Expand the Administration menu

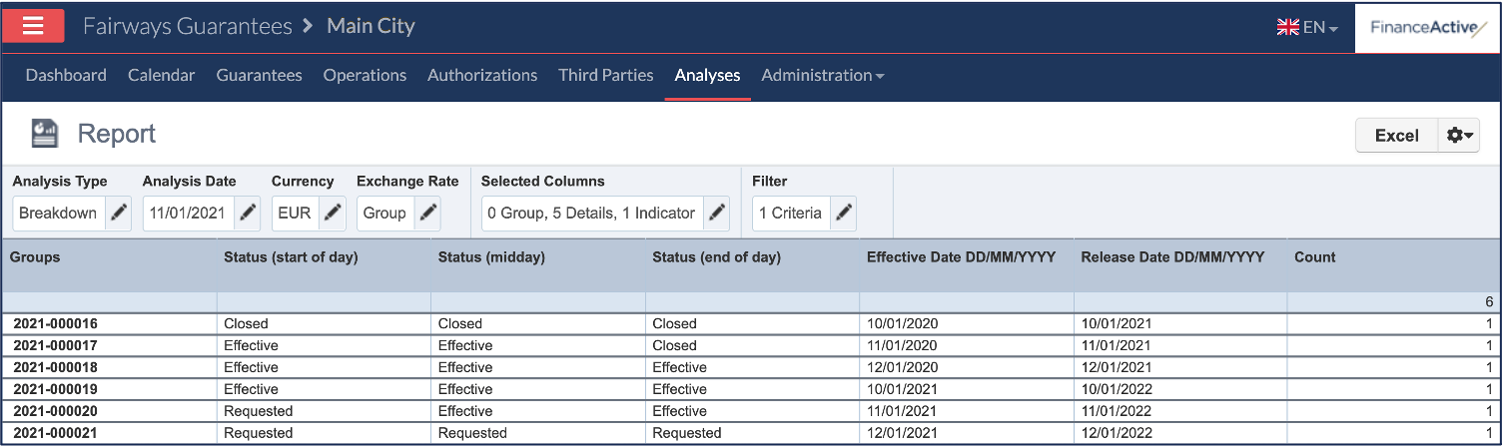point(822,75)
